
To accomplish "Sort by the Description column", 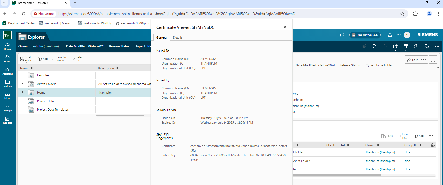I will (117, 68).
